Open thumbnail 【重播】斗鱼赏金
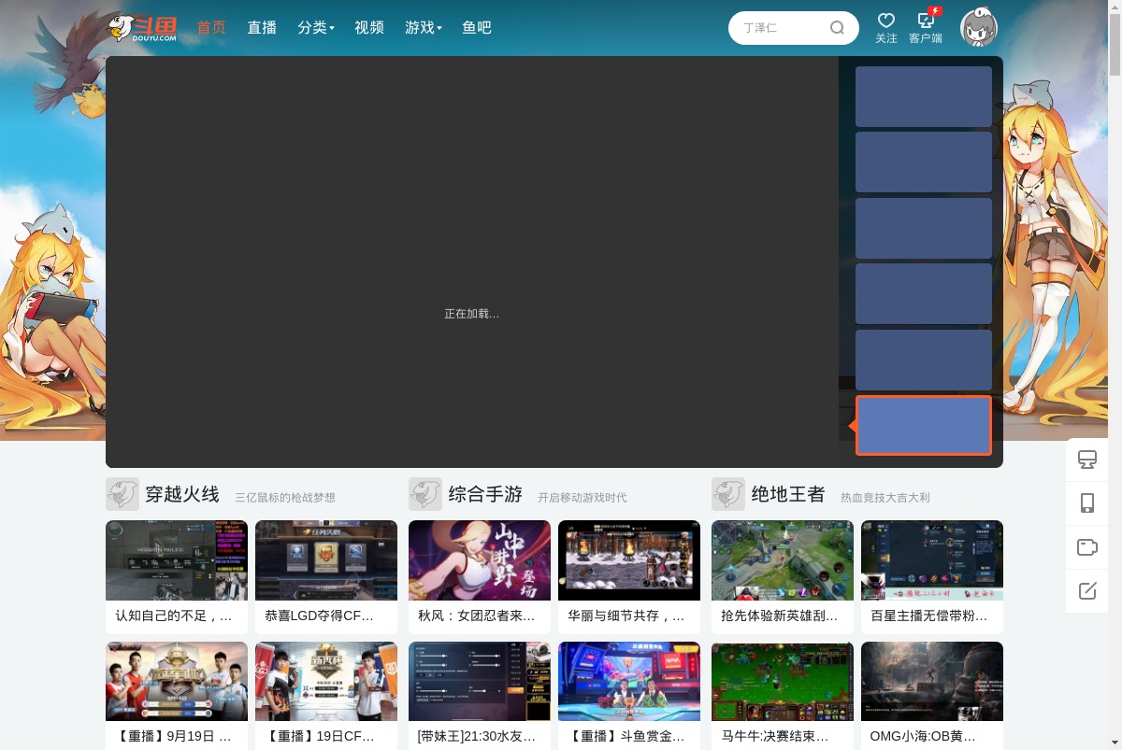 tap(629, 681)
